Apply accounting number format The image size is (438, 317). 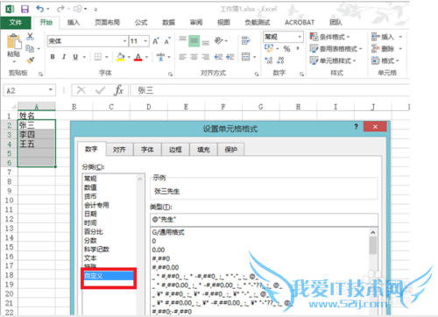click(269, 48)
